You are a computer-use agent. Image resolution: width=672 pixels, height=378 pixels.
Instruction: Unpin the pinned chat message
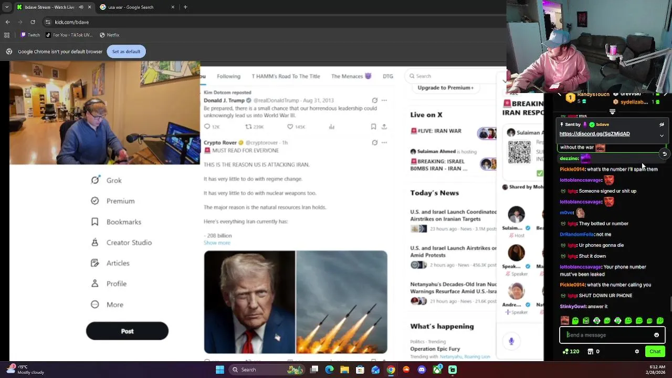[661, 125]
